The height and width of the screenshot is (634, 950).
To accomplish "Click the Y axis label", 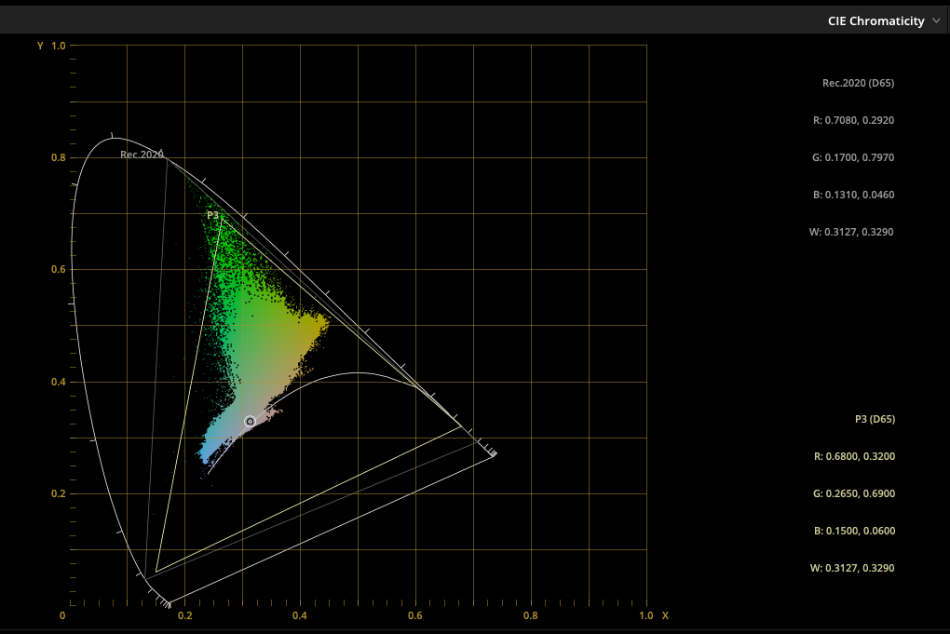I will pos(40,46).
